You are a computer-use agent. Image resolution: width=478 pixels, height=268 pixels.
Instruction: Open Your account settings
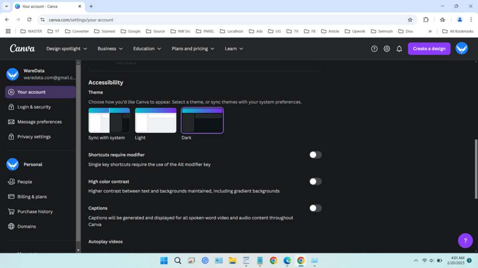[x=40, y=92]
